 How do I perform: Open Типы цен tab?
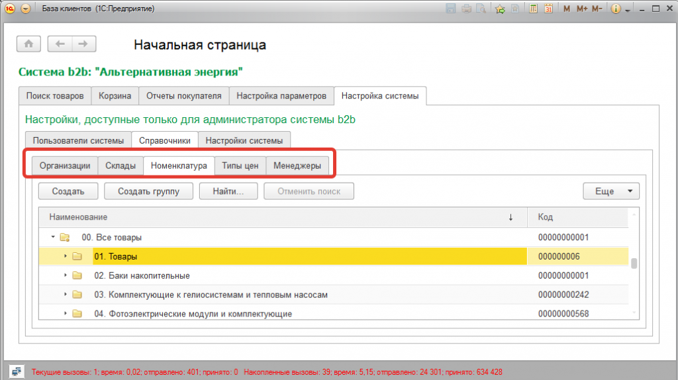pyautogui.click(x=240, y=166)
